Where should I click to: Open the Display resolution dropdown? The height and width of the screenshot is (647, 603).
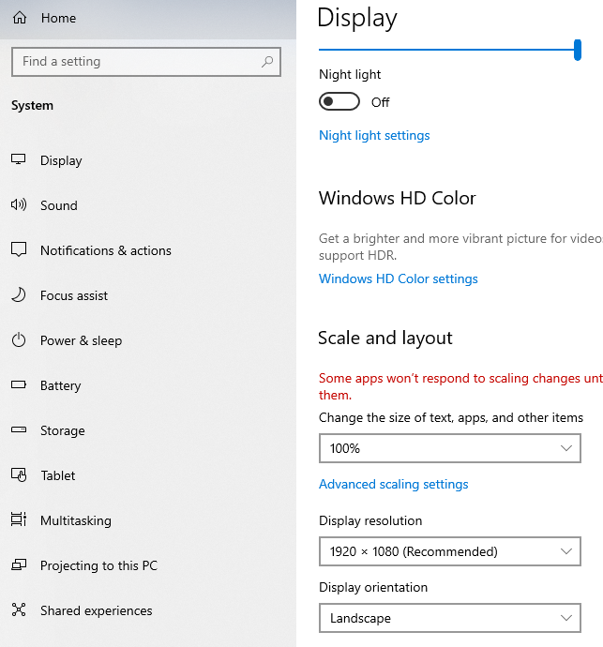(450, 551)
